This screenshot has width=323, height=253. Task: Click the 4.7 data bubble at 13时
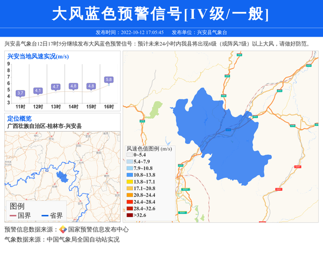click(x=55, y=86)
